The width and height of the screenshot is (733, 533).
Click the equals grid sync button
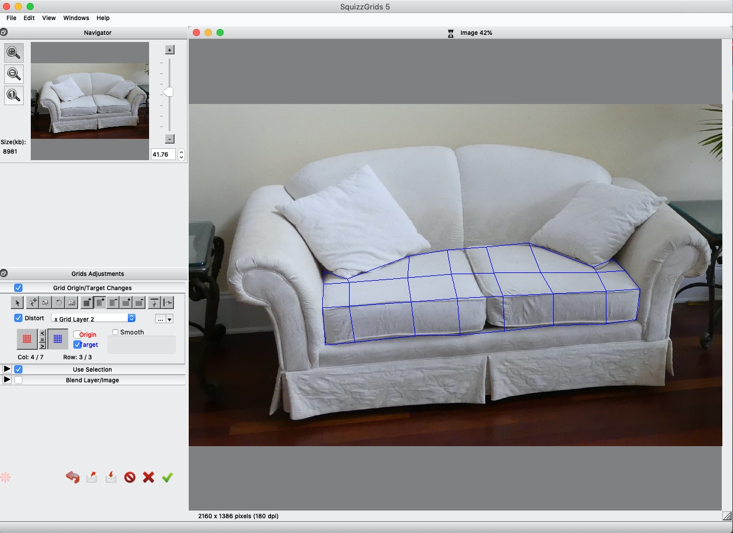pyautogui.click(x=42, y=340)
